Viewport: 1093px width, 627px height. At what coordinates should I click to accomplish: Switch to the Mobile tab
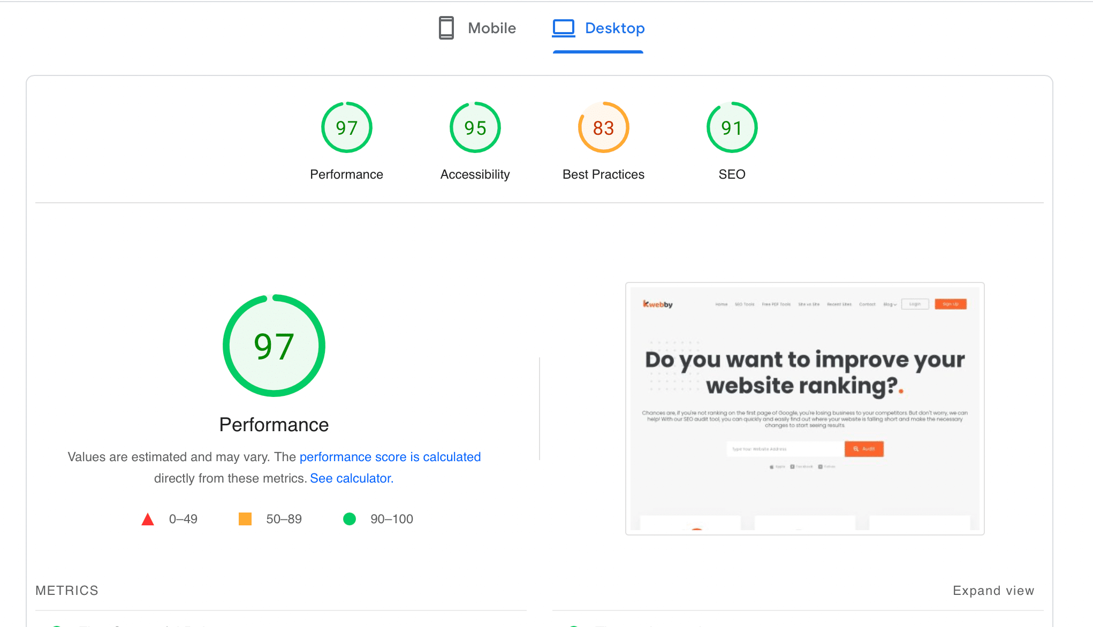click(478, 28)
